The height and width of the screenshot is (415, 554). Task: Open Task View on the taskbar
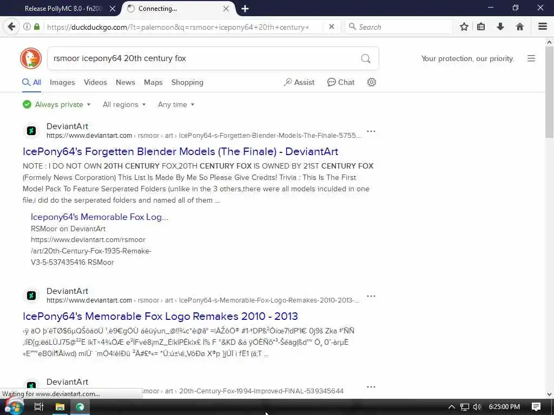click(x=38, y=407)
